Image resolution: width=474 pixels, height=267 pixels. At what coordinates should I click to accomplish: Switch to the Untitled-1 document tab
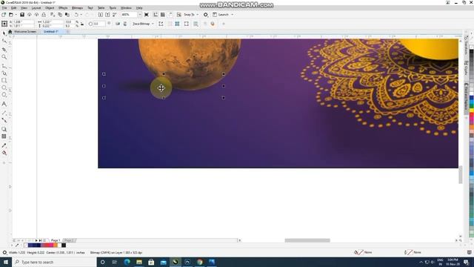[50, 31]
